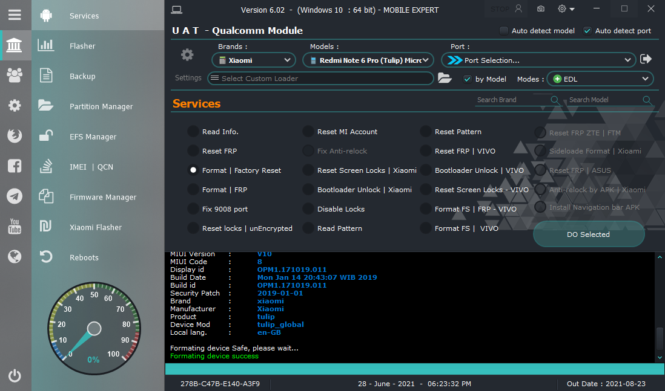Click the DO Selected button
Screen dimensions: 665x391
(589, 234)
